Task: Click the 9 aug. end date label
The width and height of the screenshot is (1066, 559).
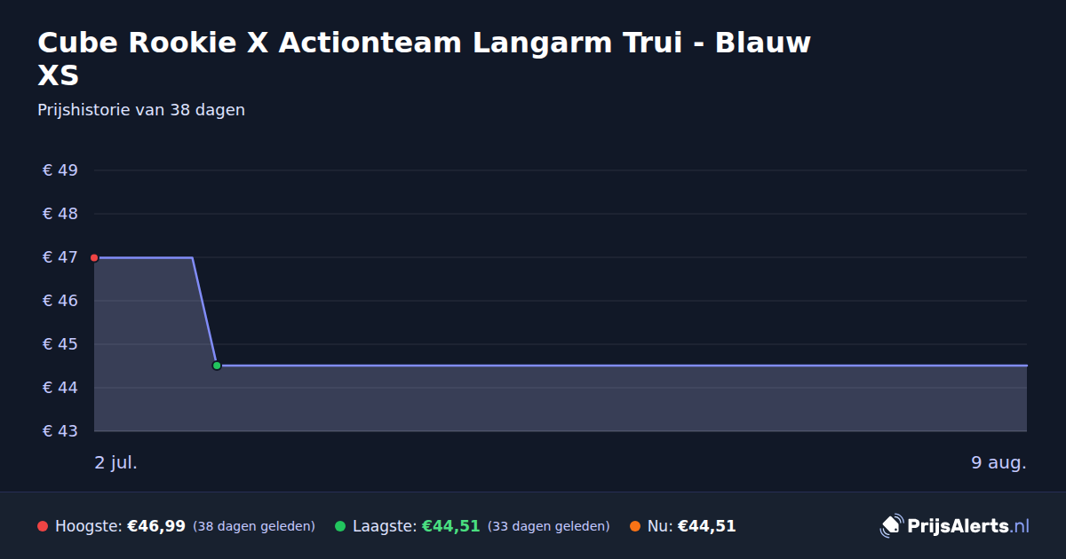Action: (x=999, y=462)
